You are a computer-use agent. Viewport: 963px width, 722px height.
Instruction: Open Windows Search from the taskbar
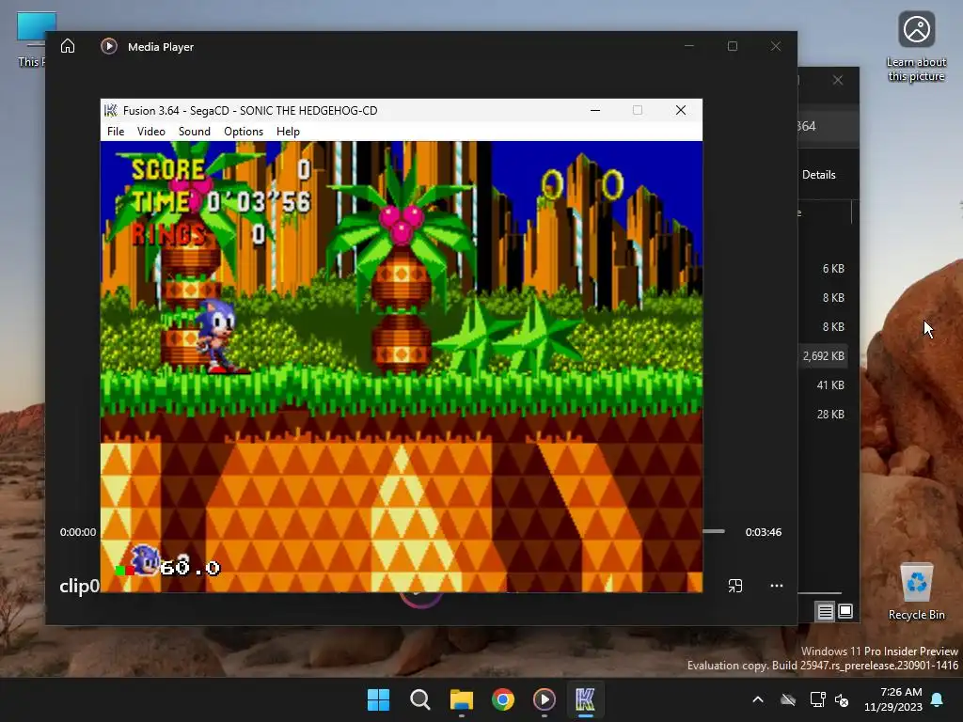click(420, 699)
